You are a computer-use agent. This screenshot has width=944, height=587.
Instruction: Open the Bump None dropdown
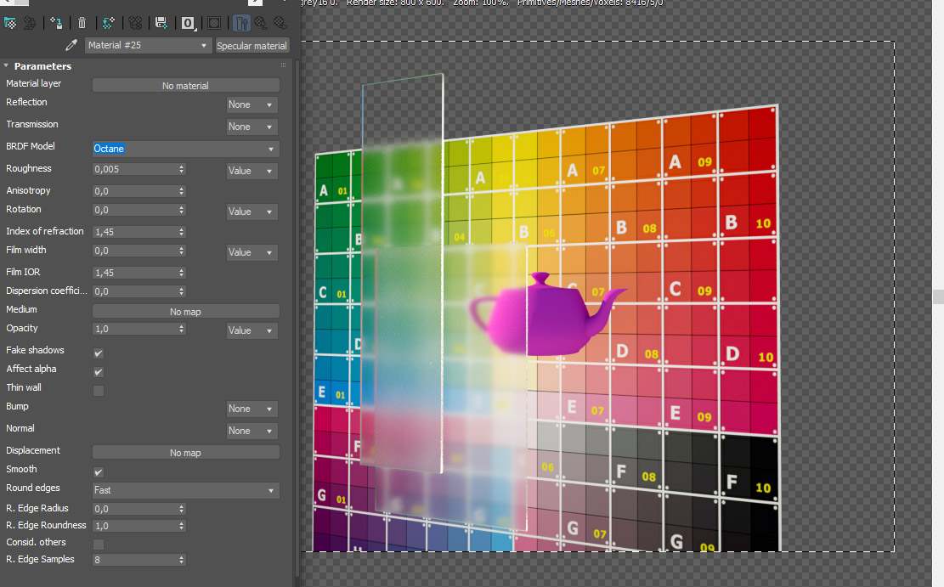tap(252, 409)
